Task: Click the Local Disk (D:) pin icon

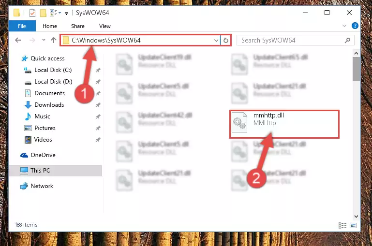Action: [x=98, y=82]
